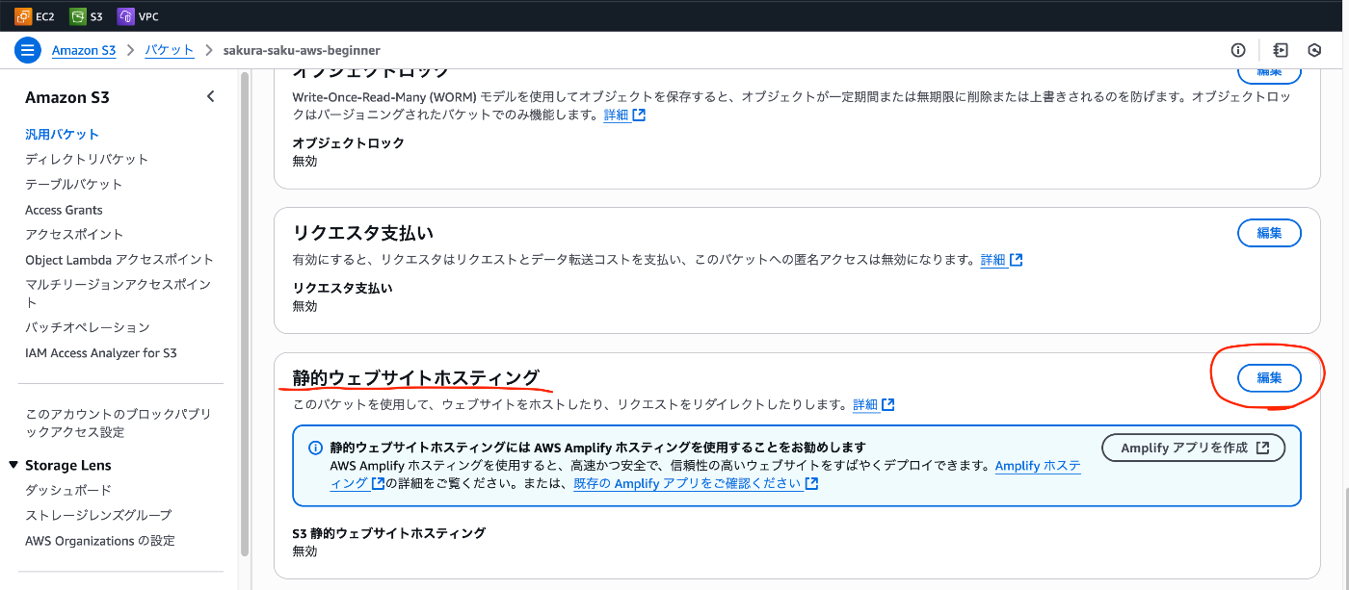Screen dimensions: 1349x590
Task: Click the external-link icon on Amplify アプリを作成
Action: coord(1263,448)
